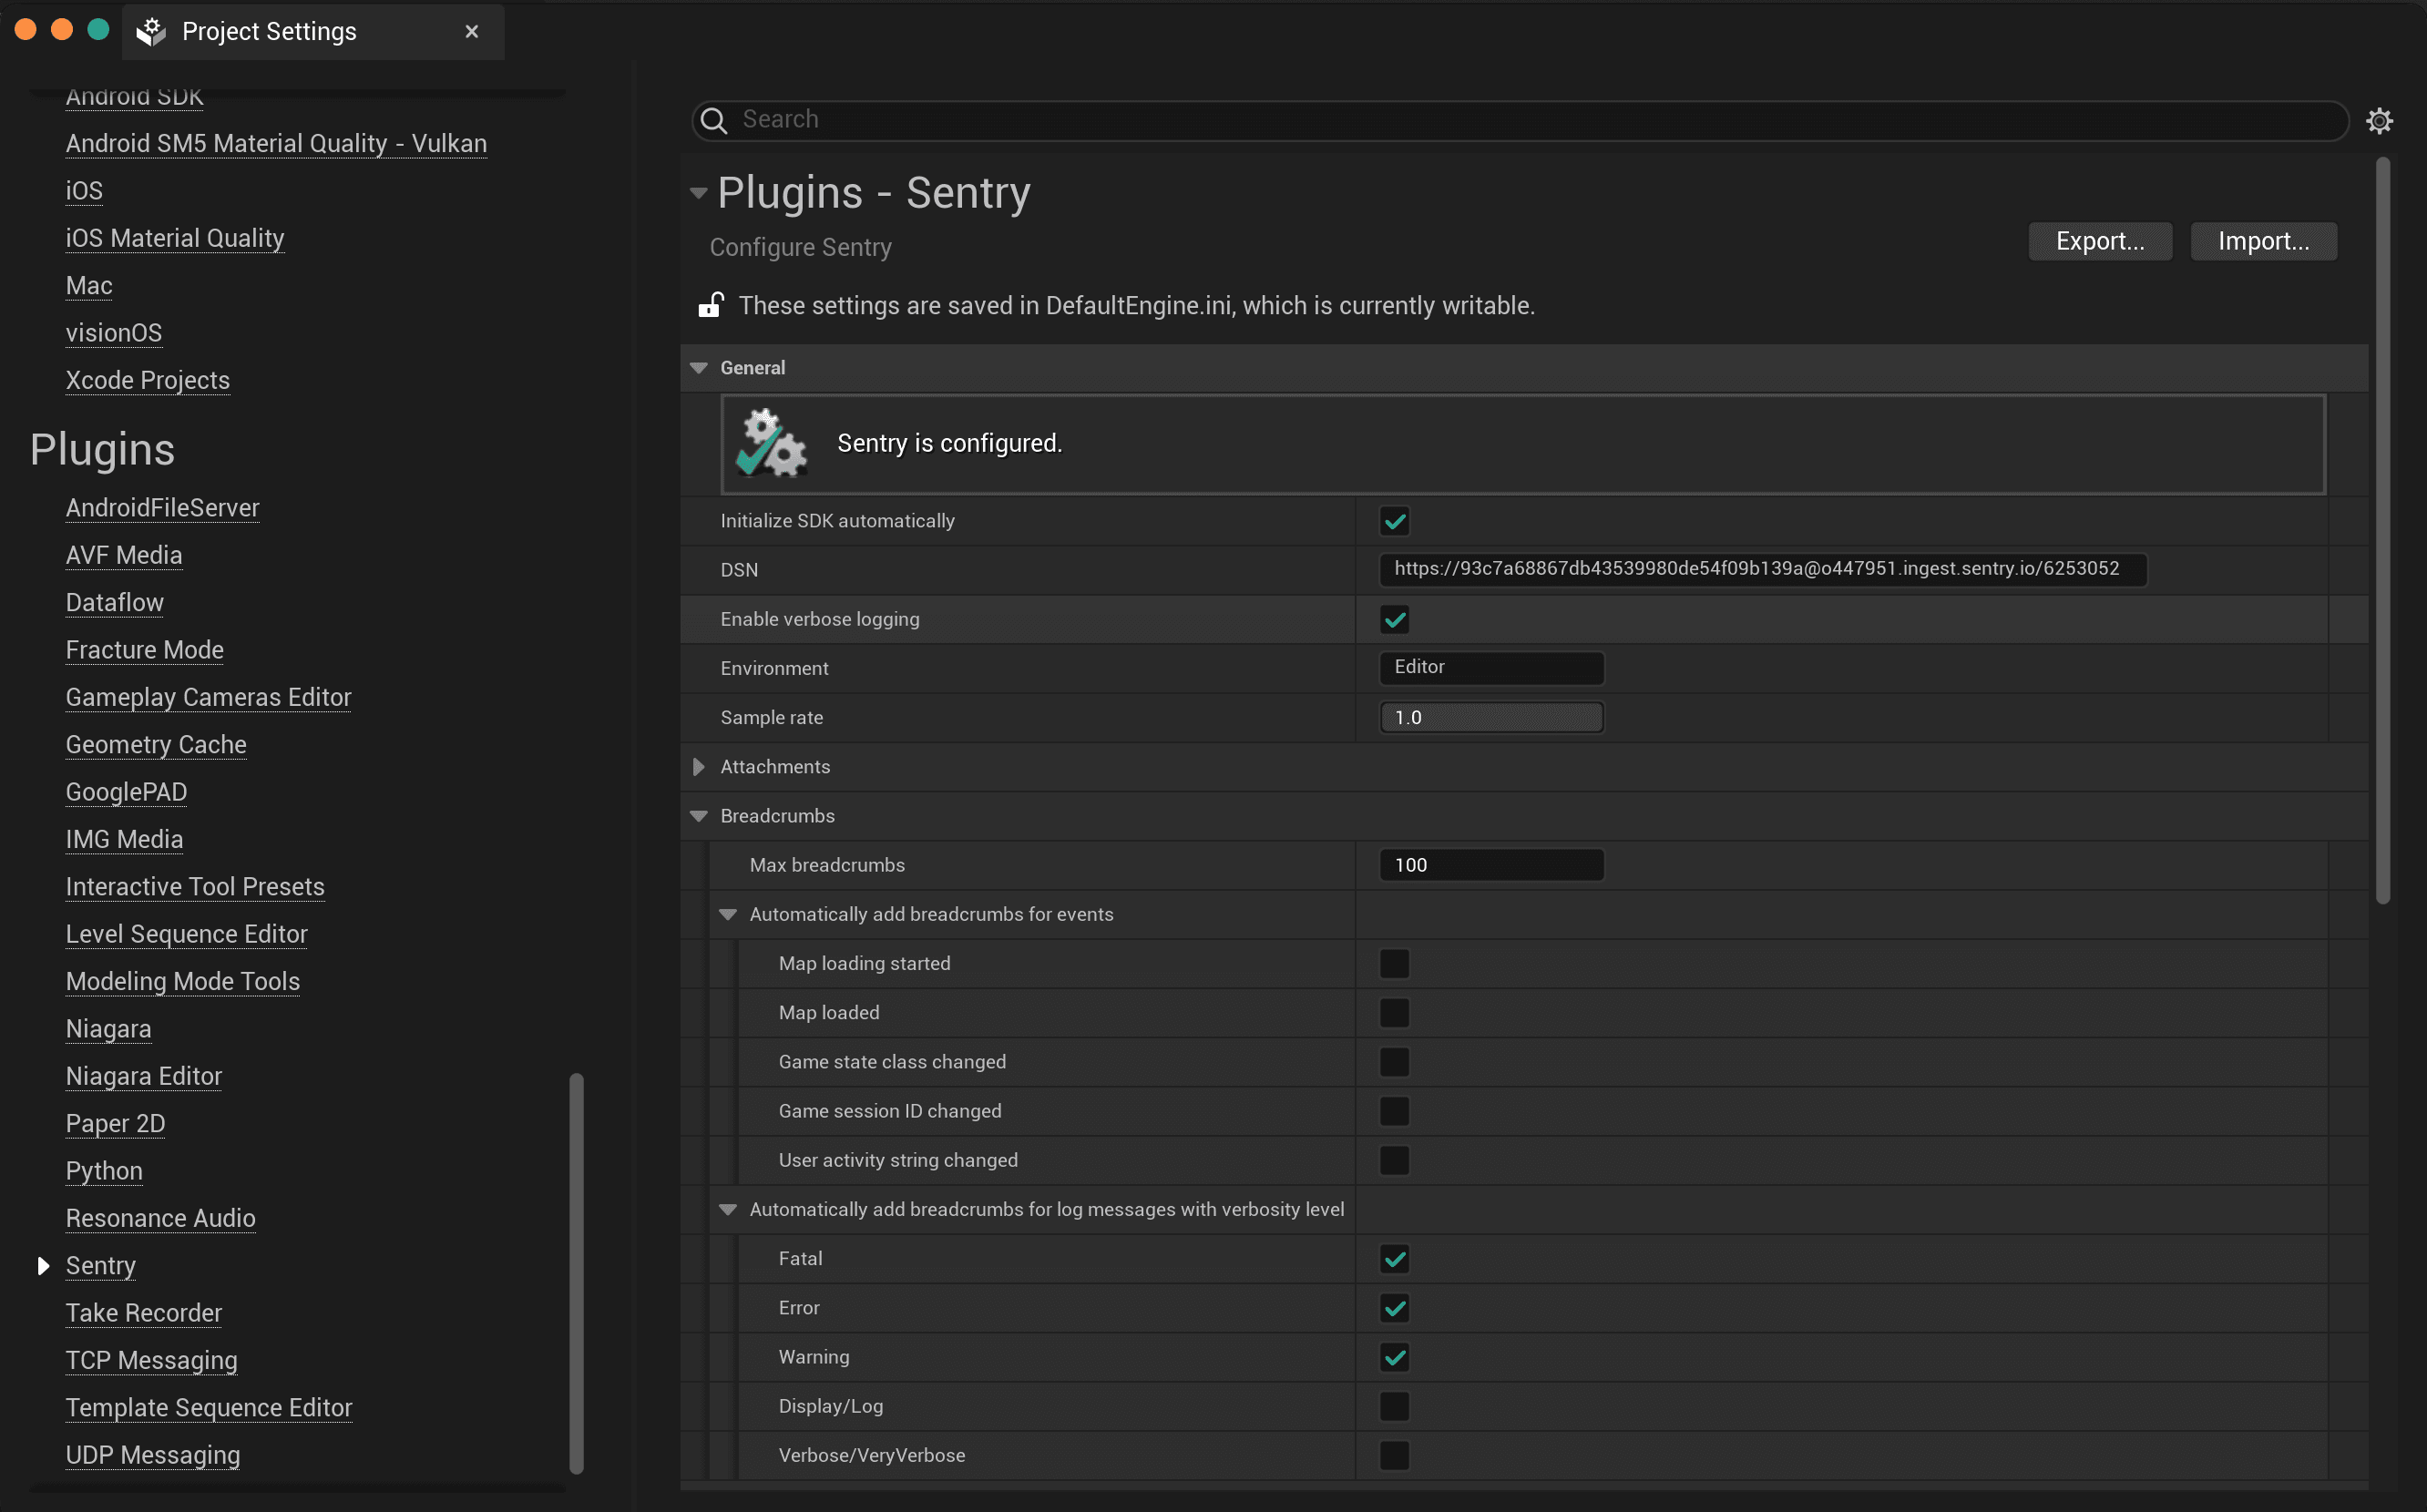
Task: Click the Max breadcrumbs value 100
Action: [1491, 865]
